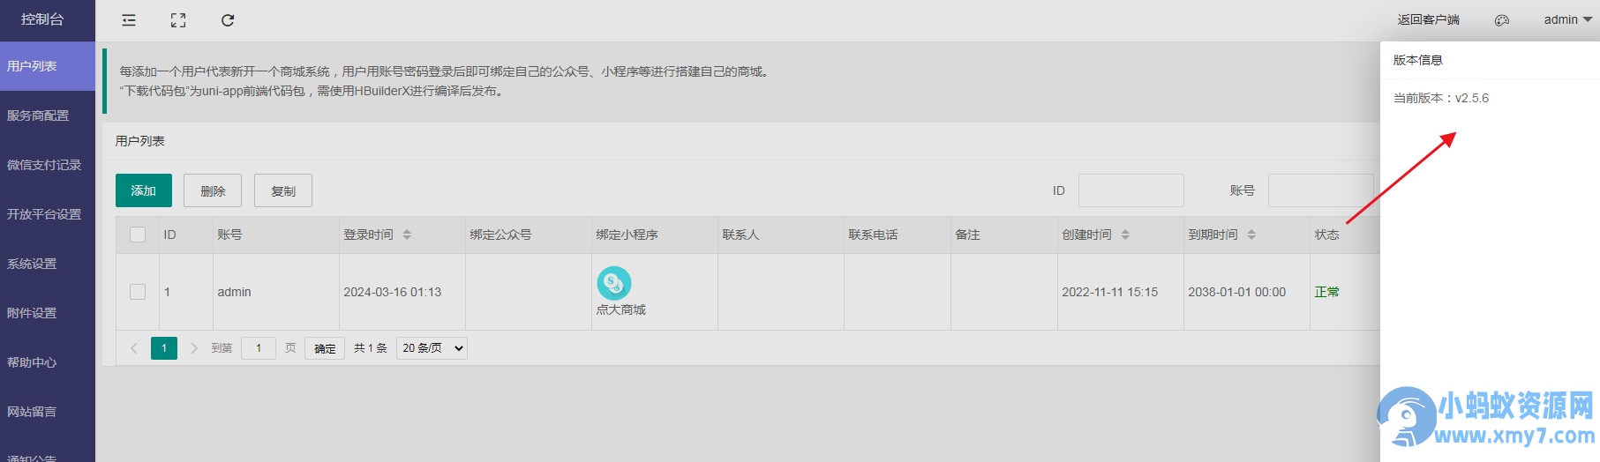Image resolution: width=1600 pixels, height=462 pixels.
Task: Click the 账号 cell reading admin
Action: (x=235, y=292)
